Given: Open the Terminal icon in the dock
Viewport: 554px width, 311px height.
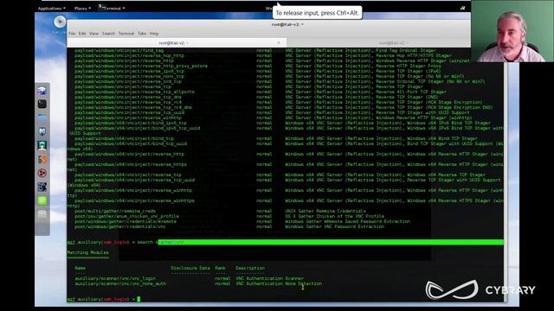Looking at the screenshot, I should [x=42, y=104].
